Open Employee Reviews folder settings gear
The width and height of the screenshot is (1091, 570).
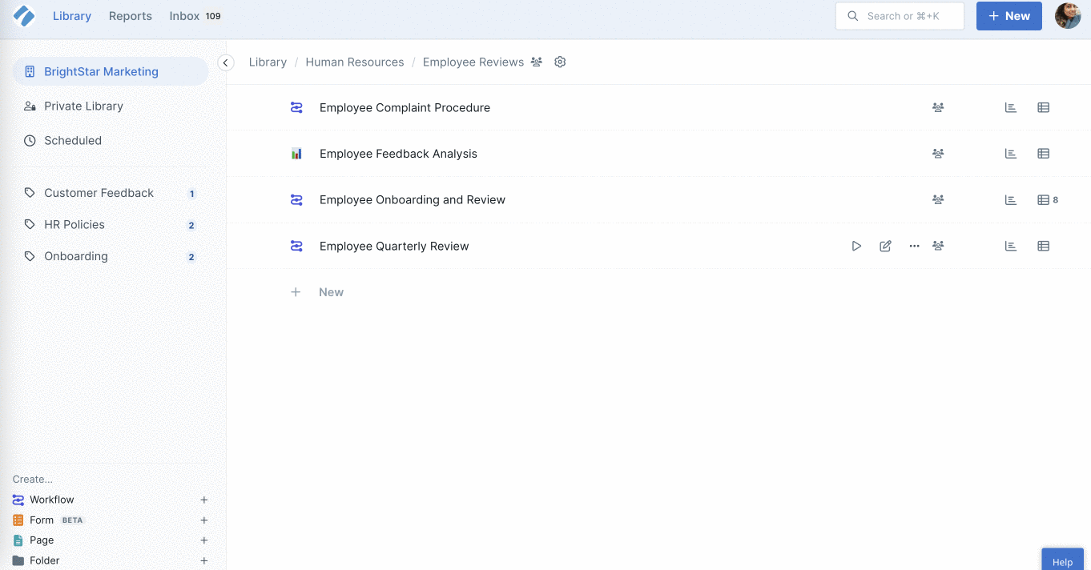[x=559, y=62]
